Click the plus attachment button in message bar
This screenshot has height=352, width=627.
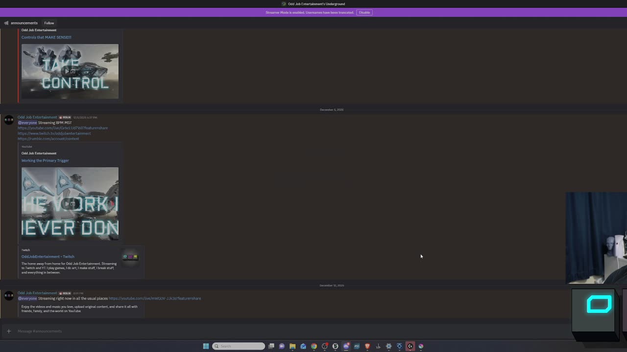click(8, 331)
